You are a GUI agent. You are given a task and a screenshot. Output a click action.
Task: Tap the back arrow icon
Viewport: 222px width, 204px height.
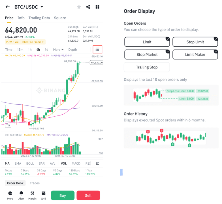[x=8, y=7]
